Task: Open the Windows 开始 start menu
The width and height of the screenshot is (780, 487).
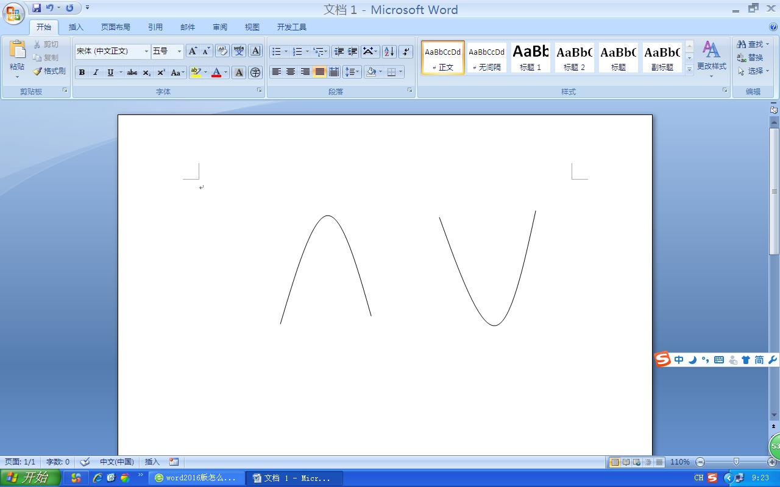Action: click(x=30, y=478)
